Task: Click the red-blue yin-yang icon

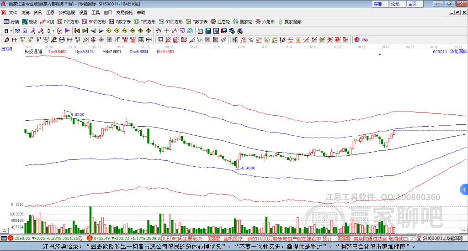Action: point(357,40)
